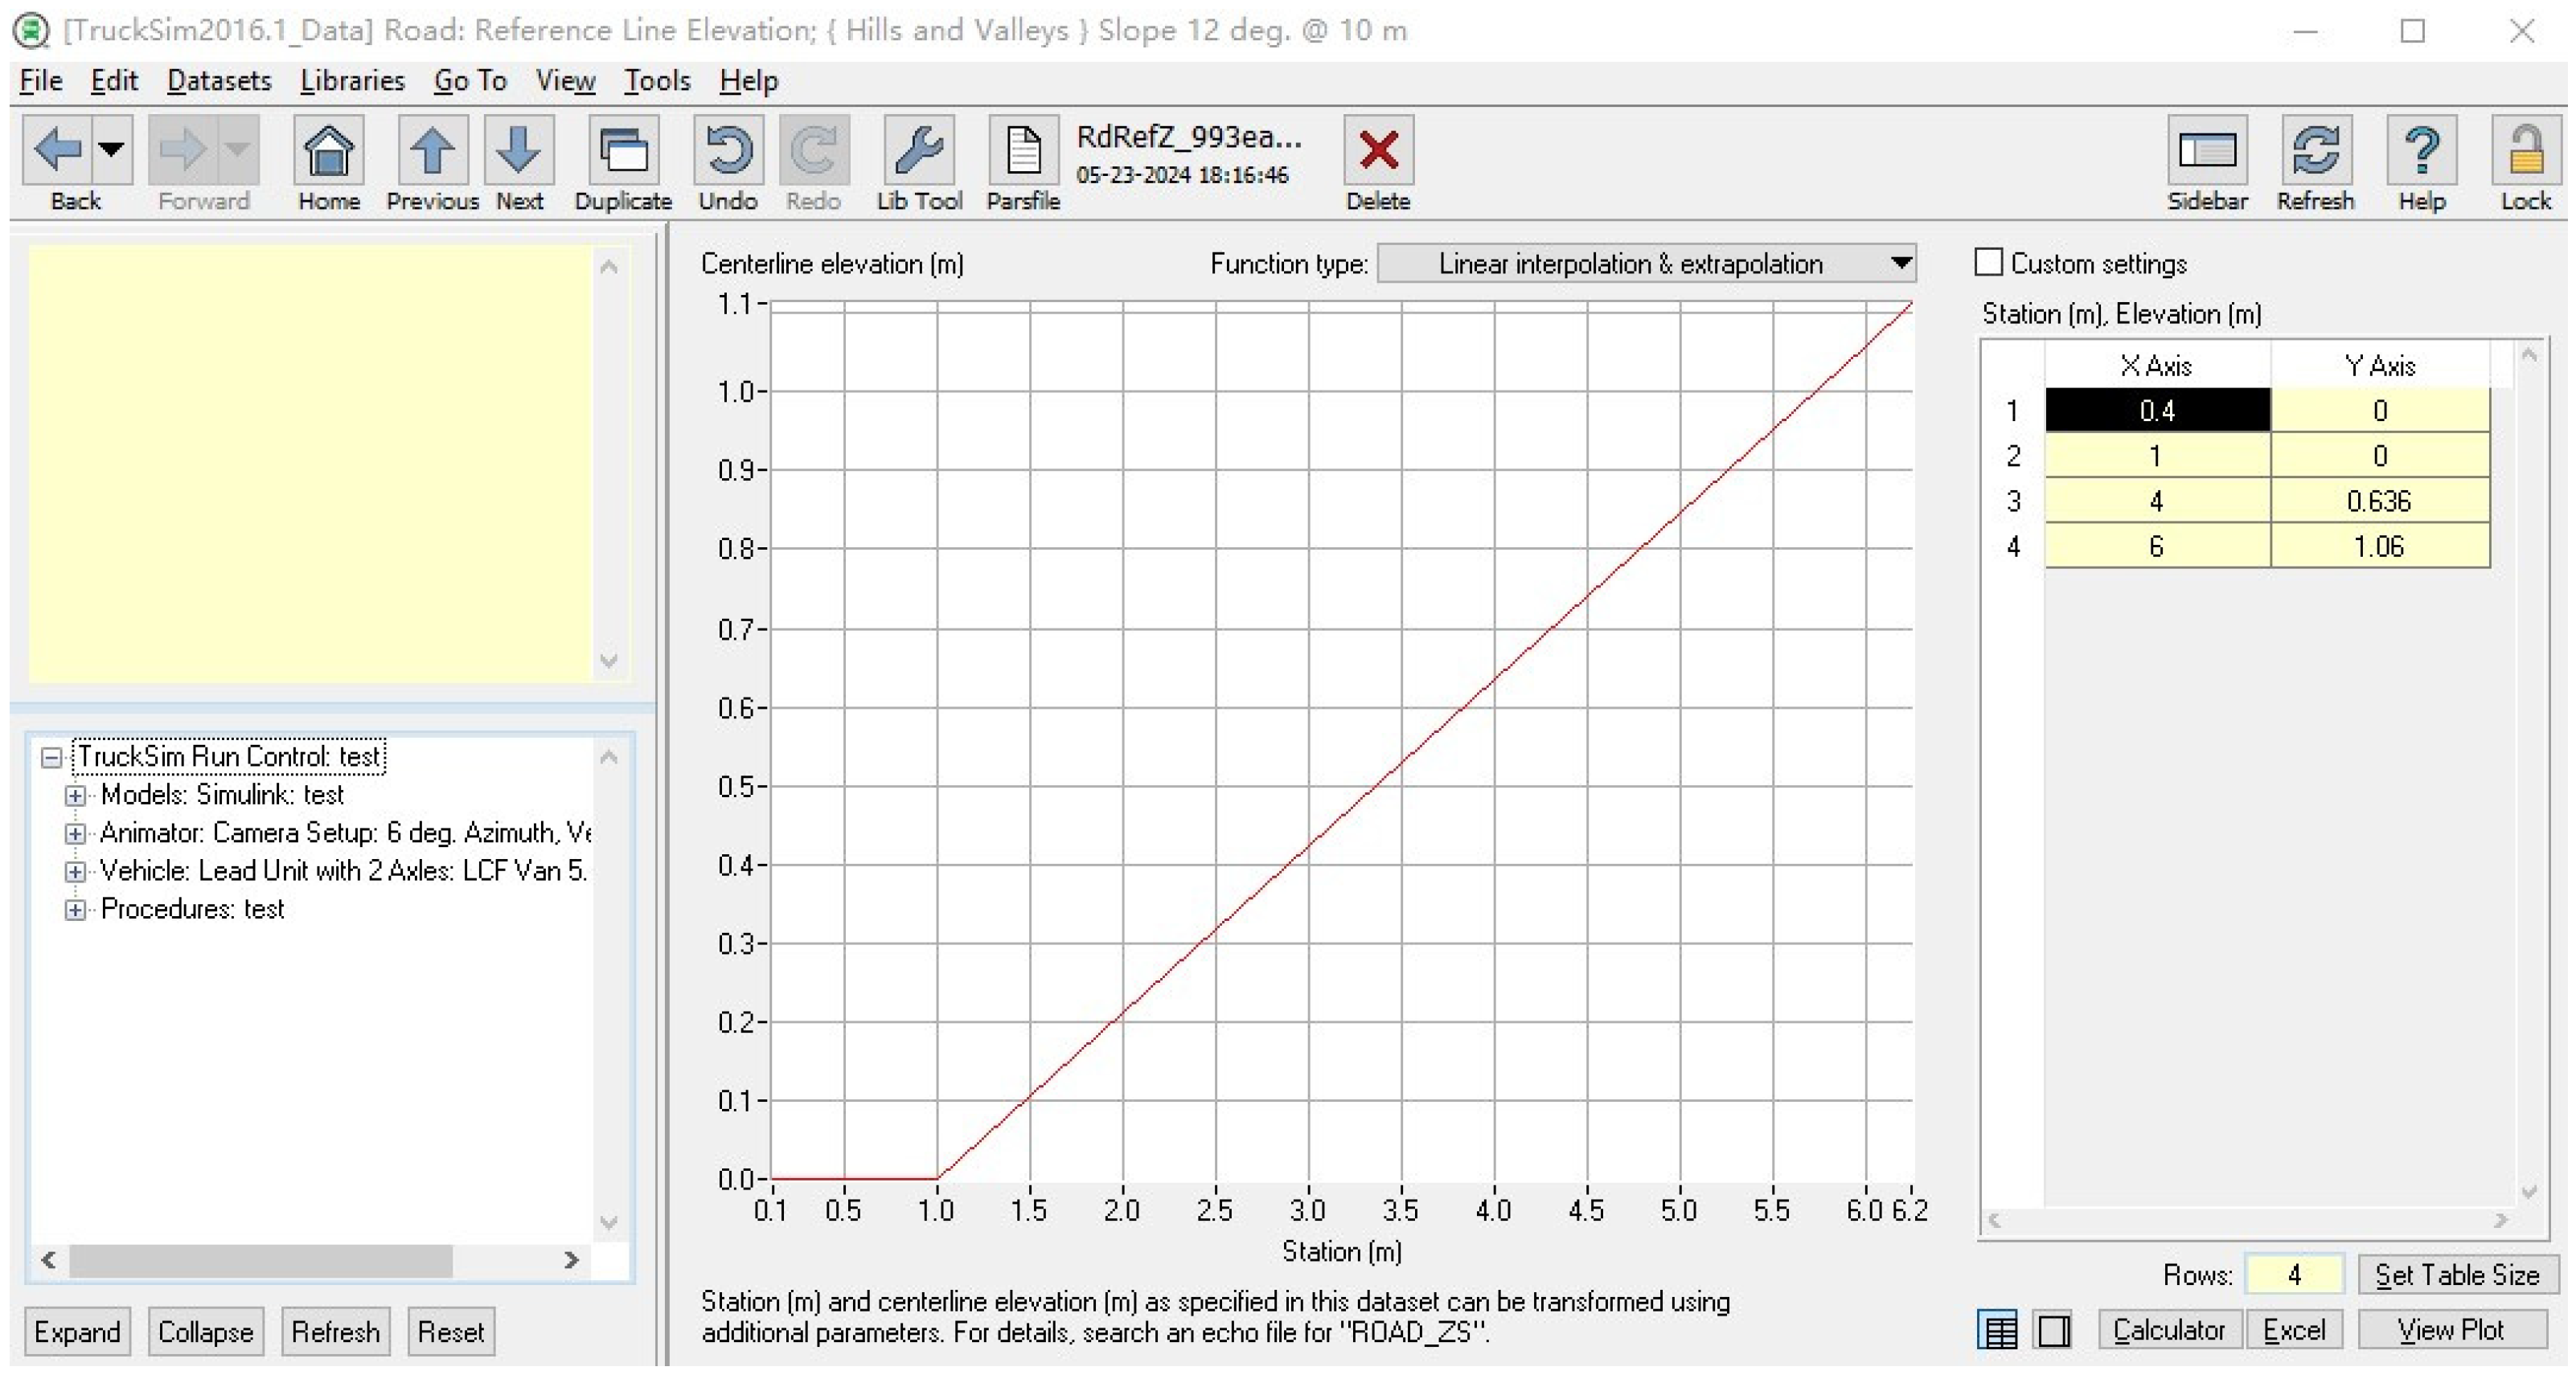Toggle the Sidebar icon

[x=2206, y=152]
